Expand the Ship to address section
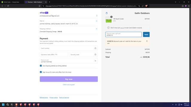This screenshot has height=107, width=191. click(96, 21)
